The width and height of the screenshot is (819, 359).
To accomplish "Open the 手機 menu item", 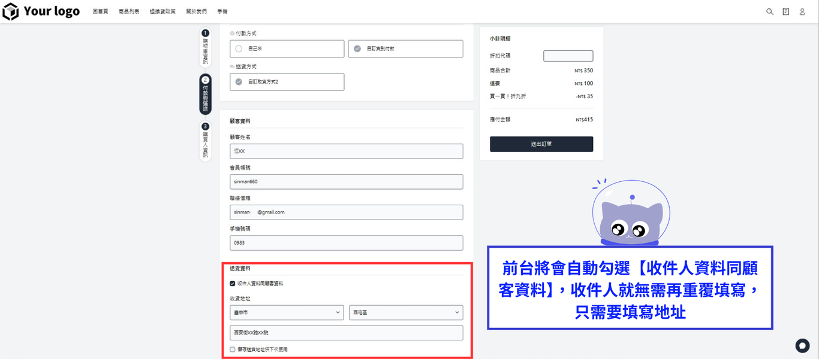I will click(x=222, y=11).
